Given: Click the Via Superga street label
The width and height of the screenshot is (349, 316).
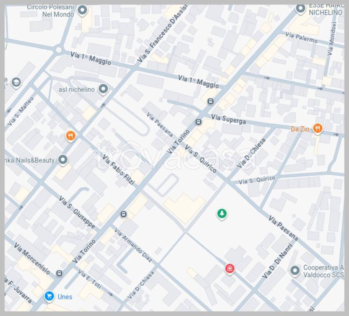Looking at the screenshot, I should (229, 119).
